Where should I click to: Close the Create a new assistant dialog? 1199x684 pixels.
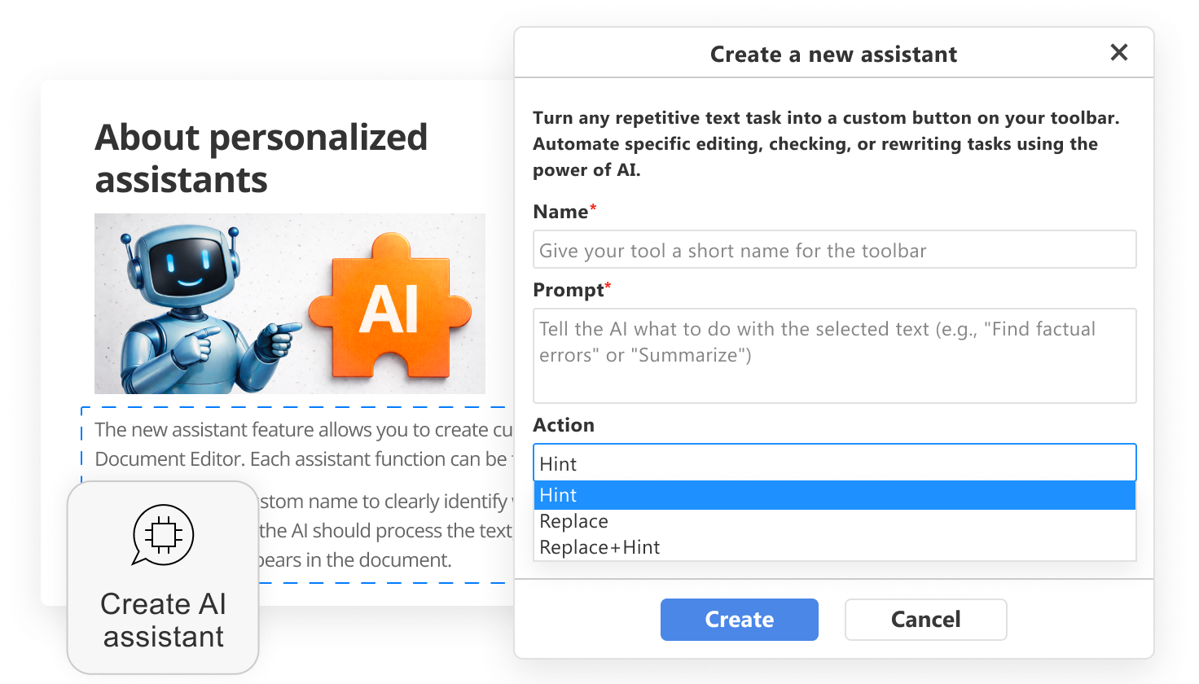pos(1119,52)
